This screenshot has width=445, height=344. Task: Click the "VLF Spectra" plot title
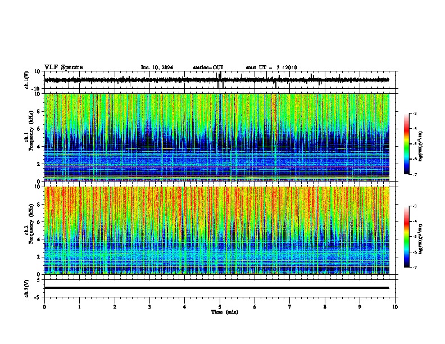(63, 67)
